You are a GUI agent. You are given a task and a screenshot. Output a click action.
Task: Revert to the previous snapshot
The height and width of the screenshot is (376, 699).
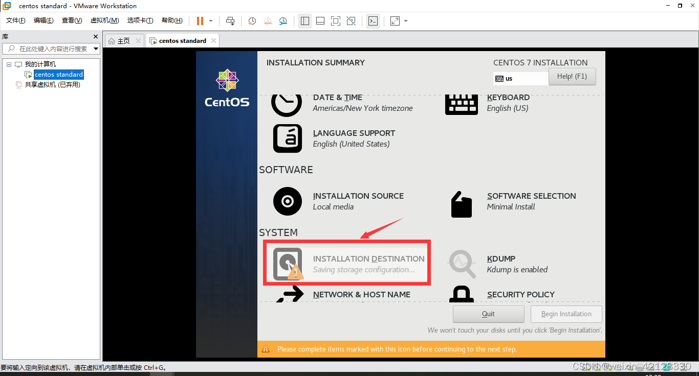[x=268, y=21]
